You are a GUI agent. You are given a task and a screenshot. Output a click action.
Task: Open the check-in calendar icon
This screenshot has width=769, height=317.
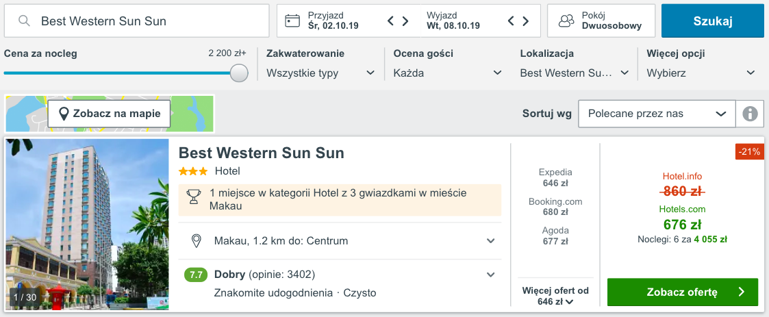pos(292,21)
